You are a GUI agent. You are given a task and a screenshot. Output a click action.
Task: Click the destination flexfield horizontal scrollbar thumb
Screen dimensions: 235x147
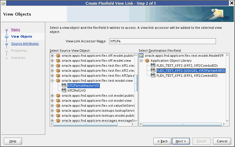pyautogui.click(x=182, y=124)
